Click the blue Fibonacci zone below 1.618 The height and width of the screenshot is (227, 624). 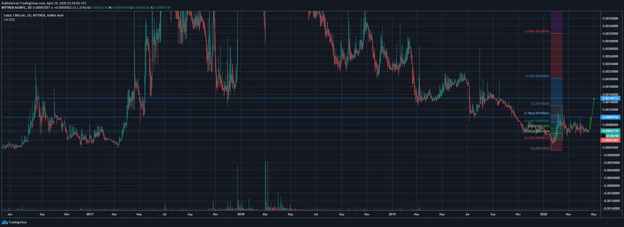(x=557, y=91)
